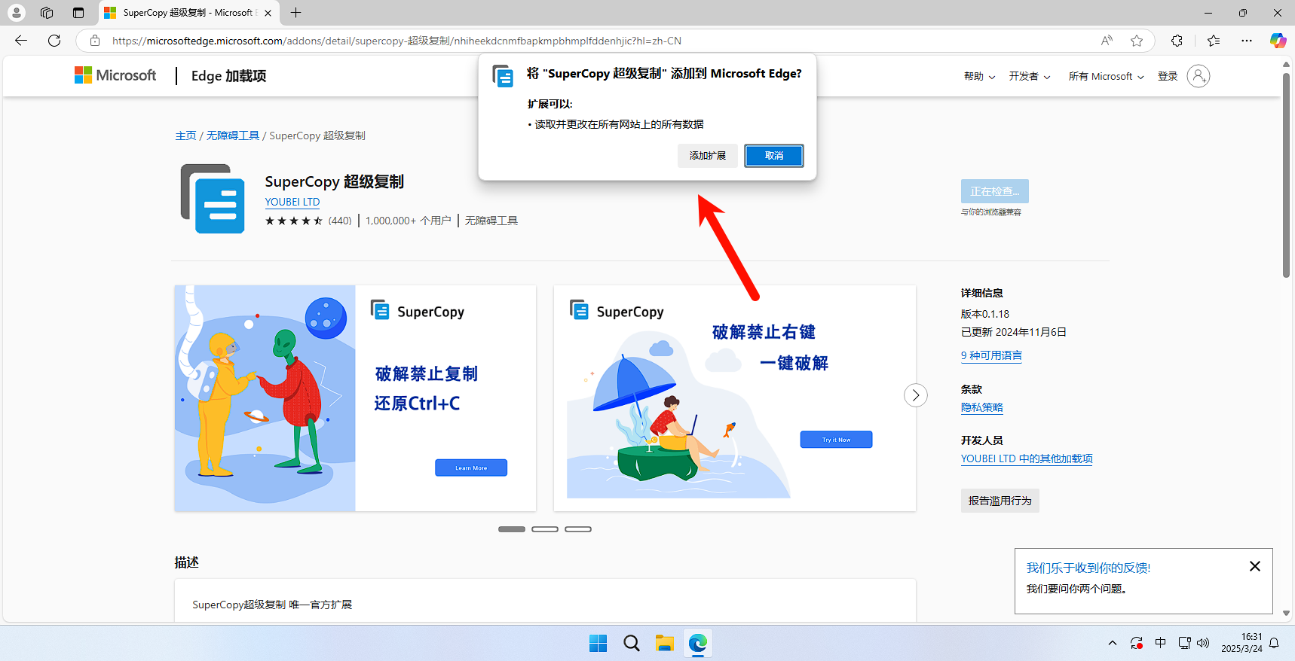Viewport: 1295px width, 661px height.
Task: Click the page vertical scrollbar
Action: [1286, 176]
